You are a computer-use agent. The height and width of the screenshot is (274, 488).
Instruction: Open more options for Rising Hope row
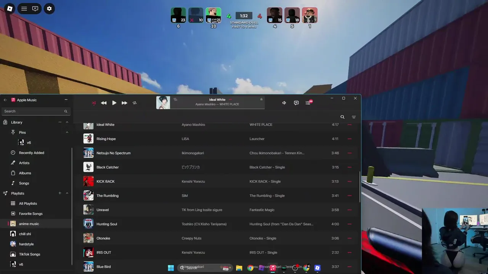point(349,139)
